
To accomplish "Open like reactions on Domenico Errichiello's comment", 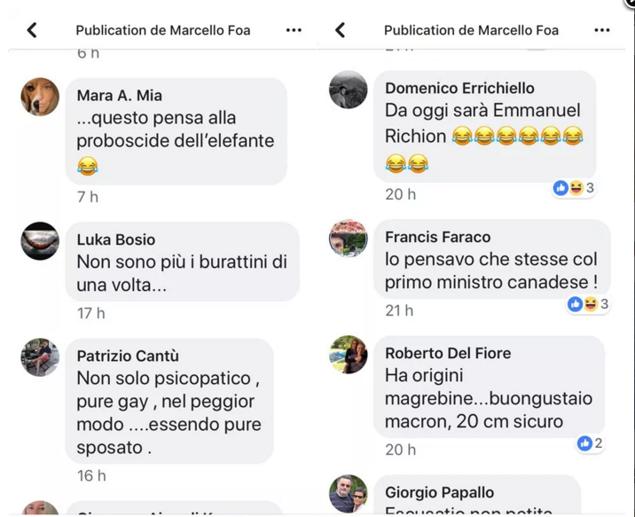I will coord(574,187).
